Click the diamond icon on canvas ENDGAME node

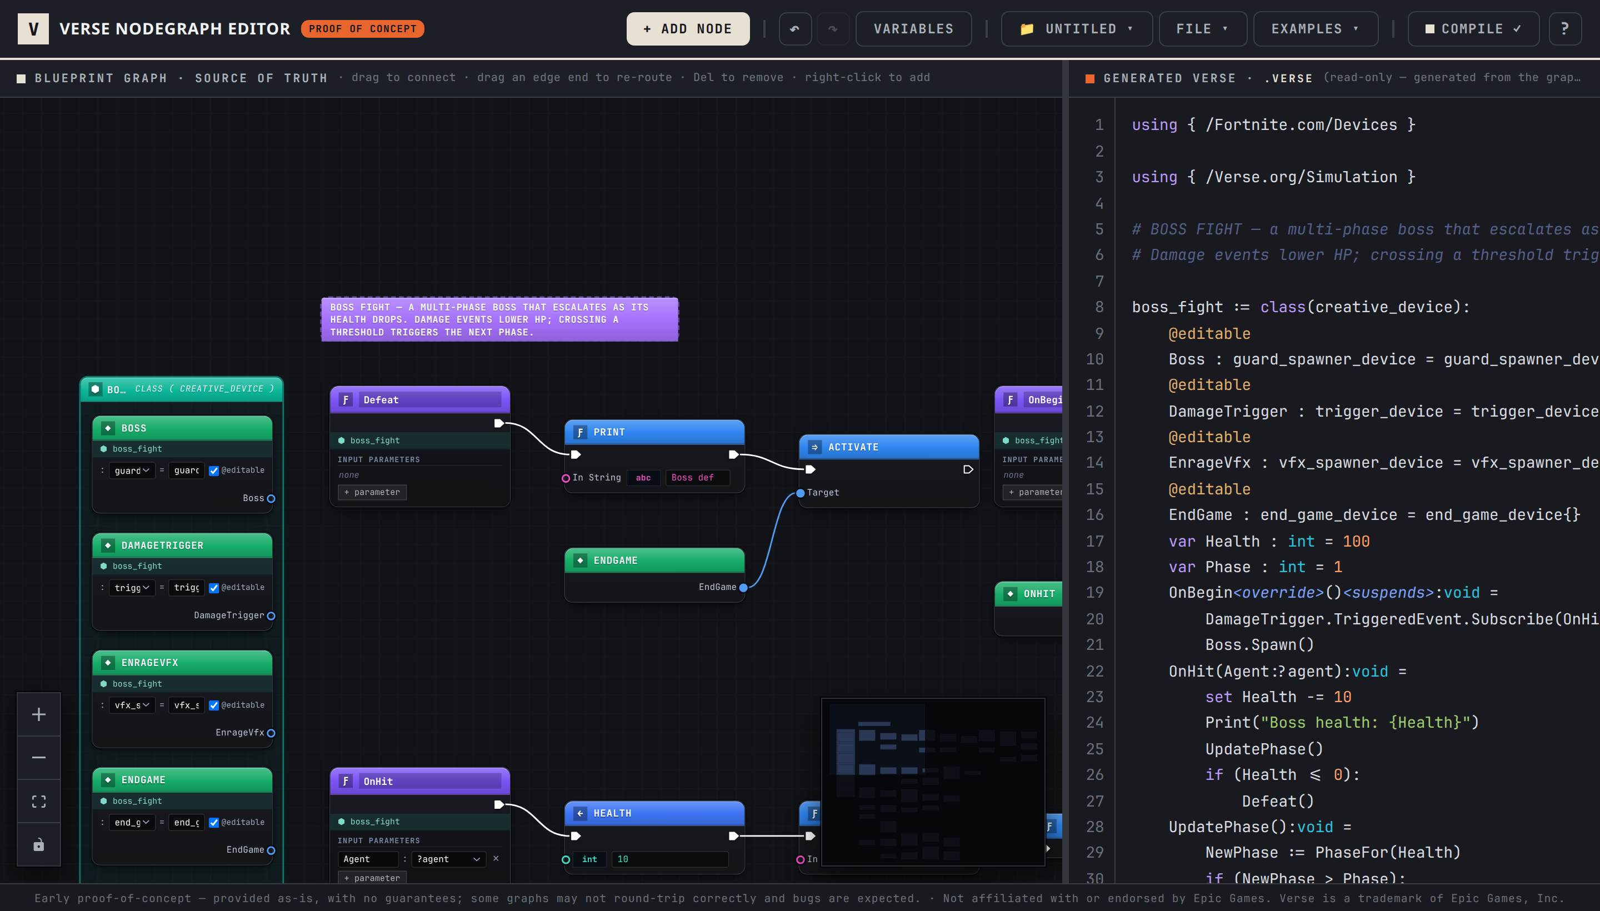[580, 560]
